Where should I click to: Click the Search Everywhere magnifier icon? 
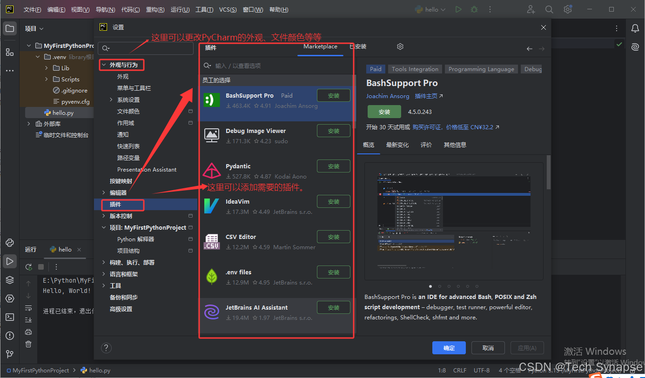click(x=549, y=9)
